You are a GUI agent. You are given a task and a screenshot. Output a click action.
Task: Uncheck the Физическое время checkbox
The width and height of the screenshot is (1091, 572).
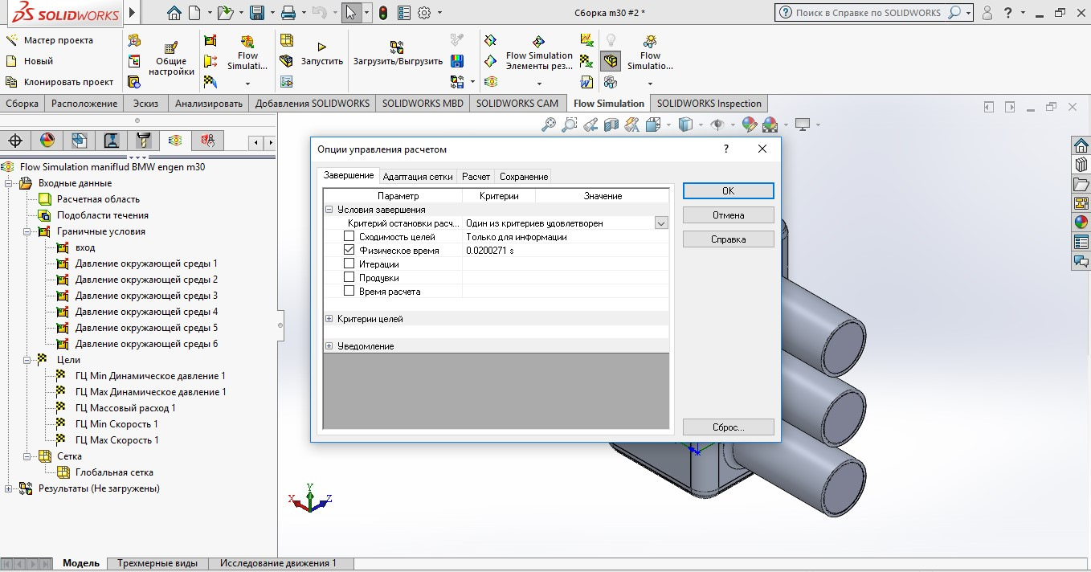349,251
